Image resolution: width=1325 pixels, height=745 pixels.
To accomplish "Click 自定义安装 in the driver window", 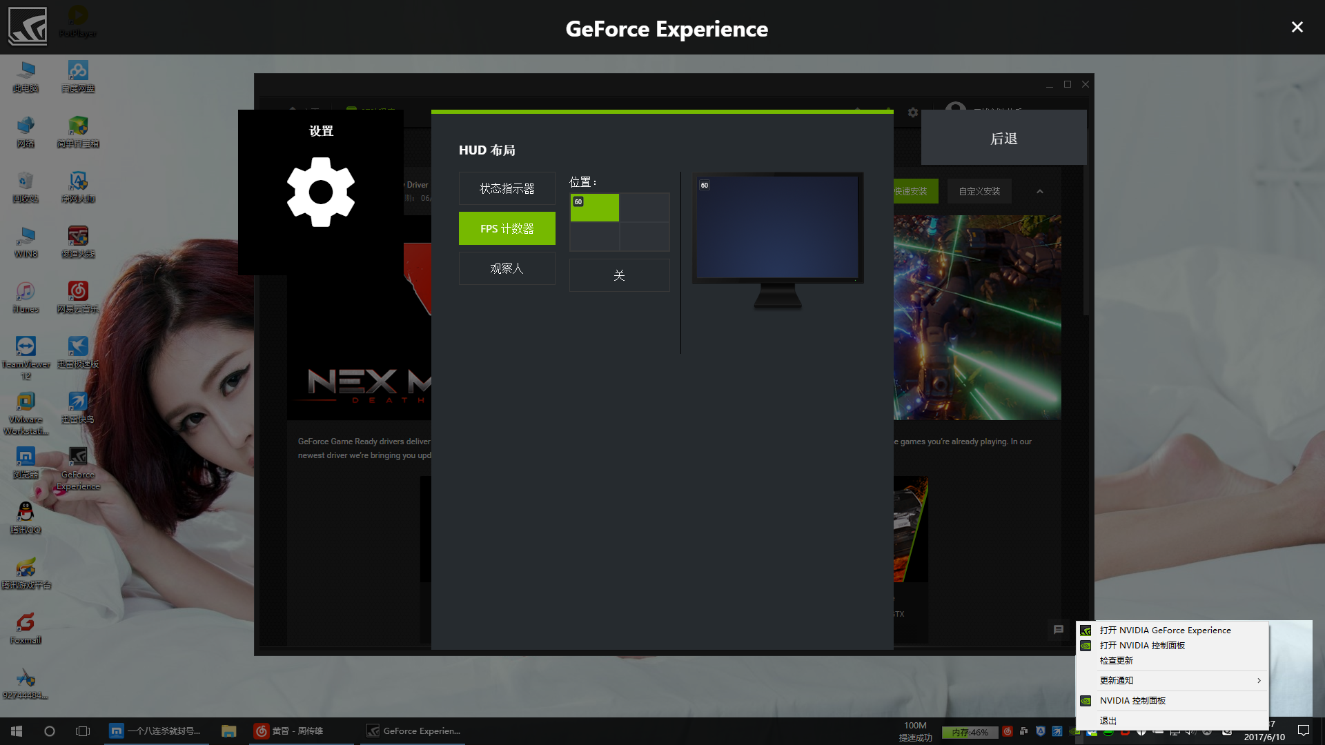I will tap(979, 191).
